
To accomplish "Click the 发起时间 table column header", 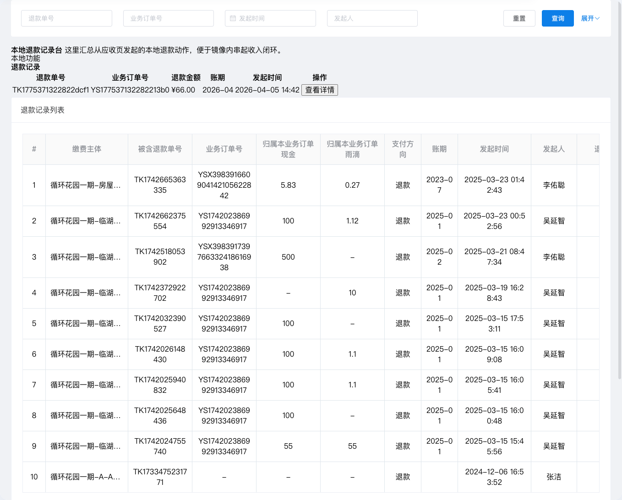I will (494, 149).
